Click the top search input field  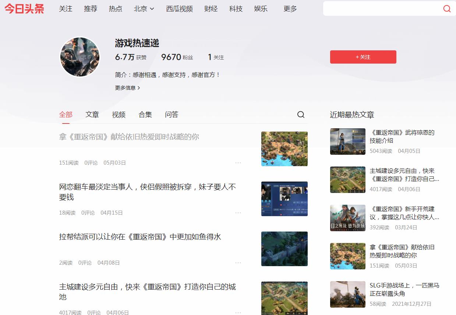382,9
